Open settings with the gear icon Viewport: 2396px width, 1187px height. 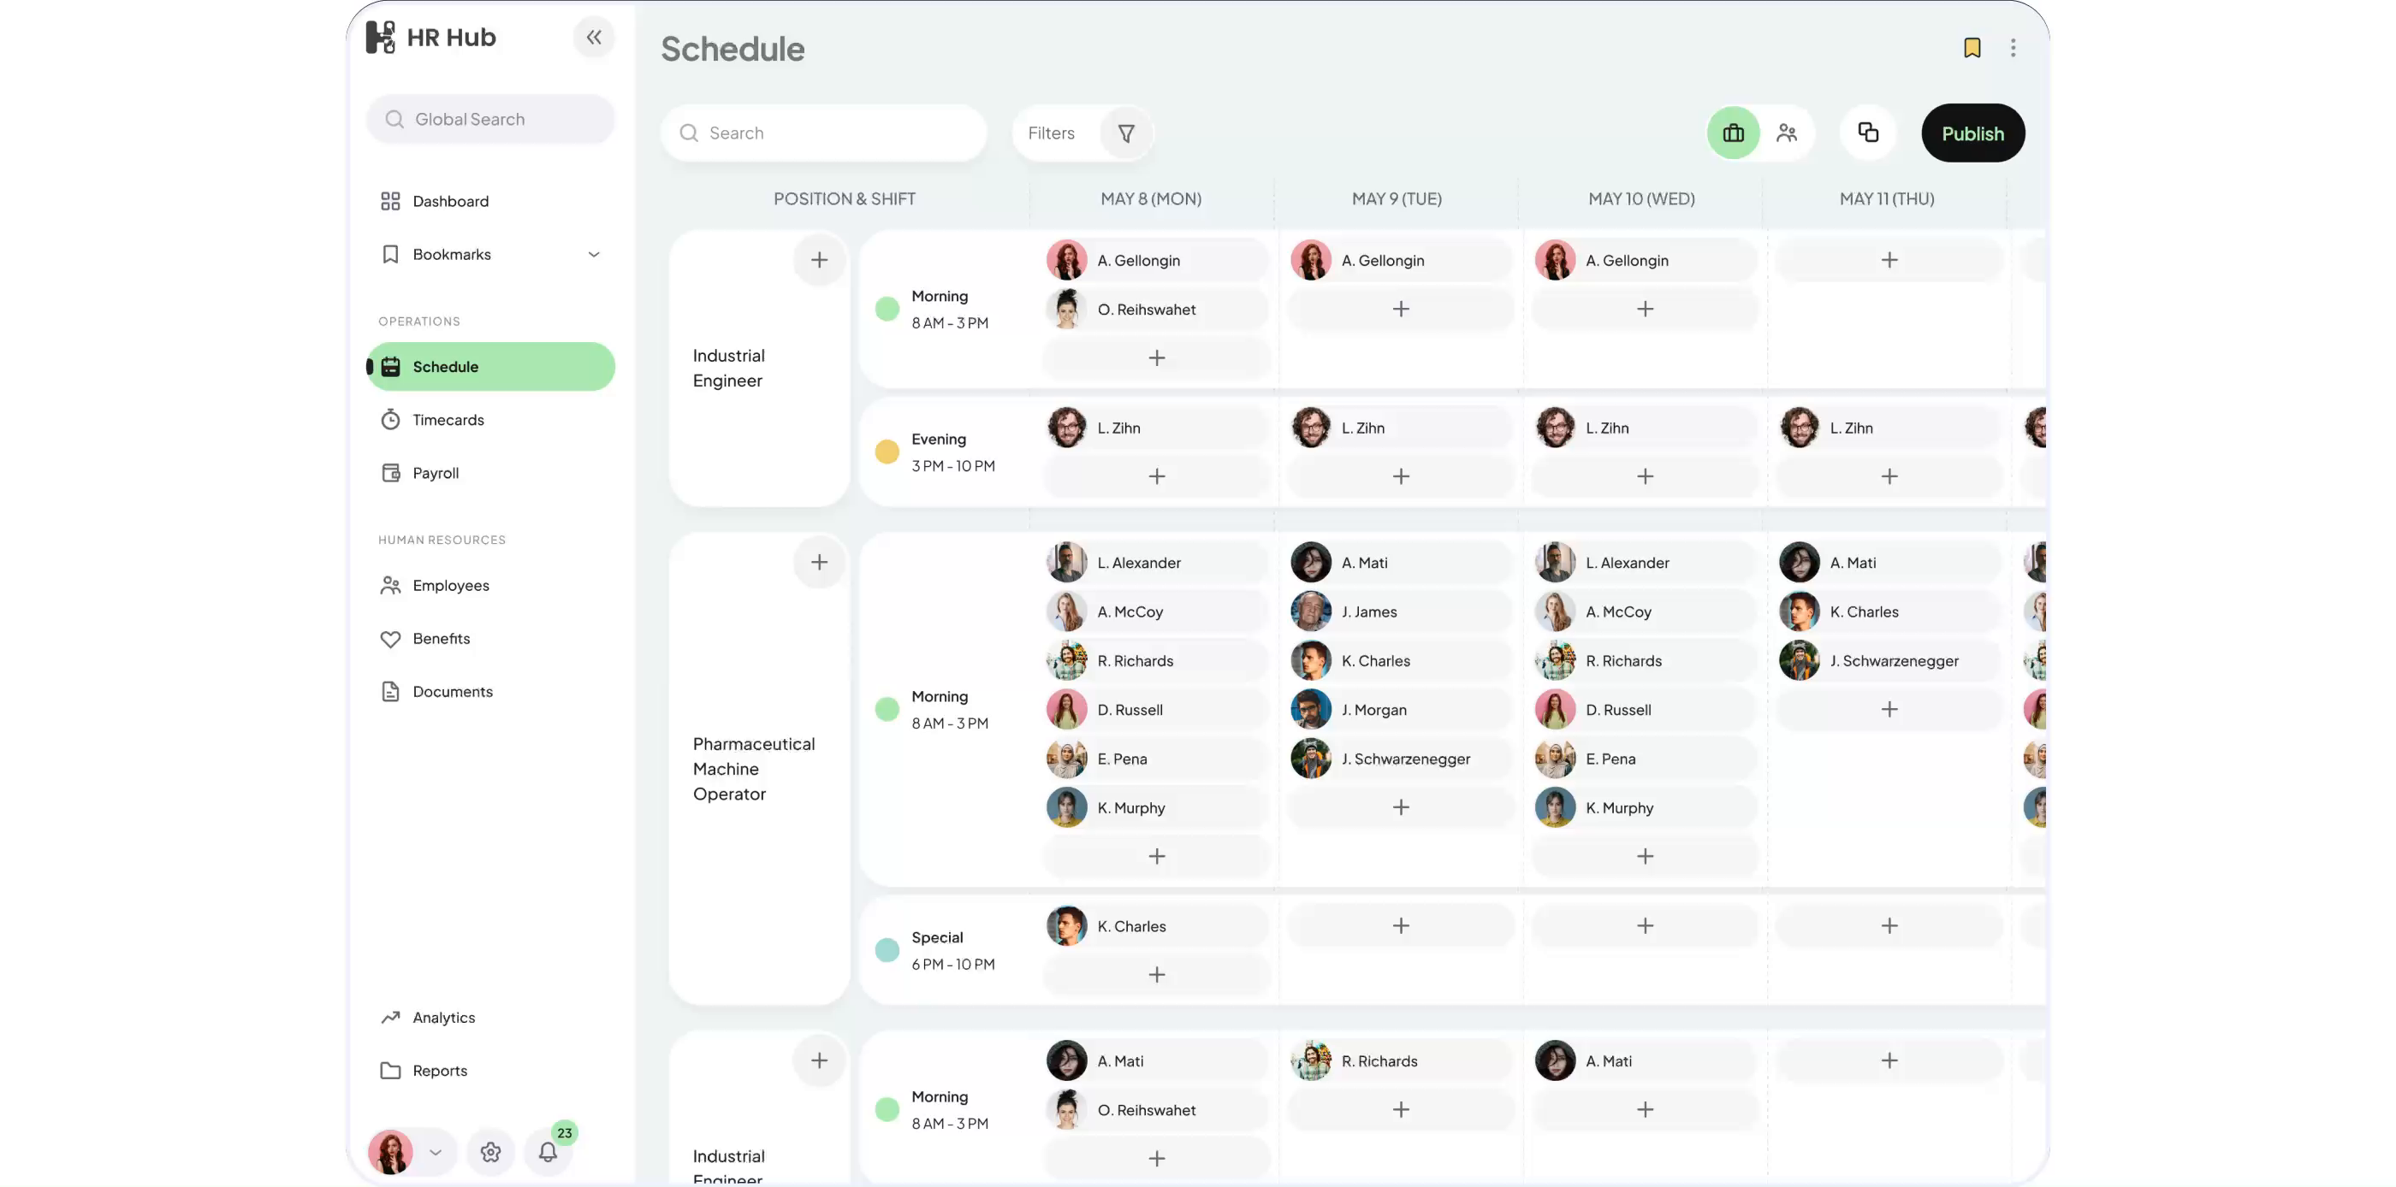click(490, 1152)
